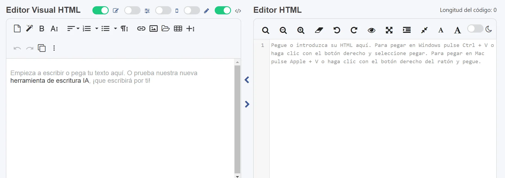
Task: Insert an image
Action: click(x=154, y=28)
